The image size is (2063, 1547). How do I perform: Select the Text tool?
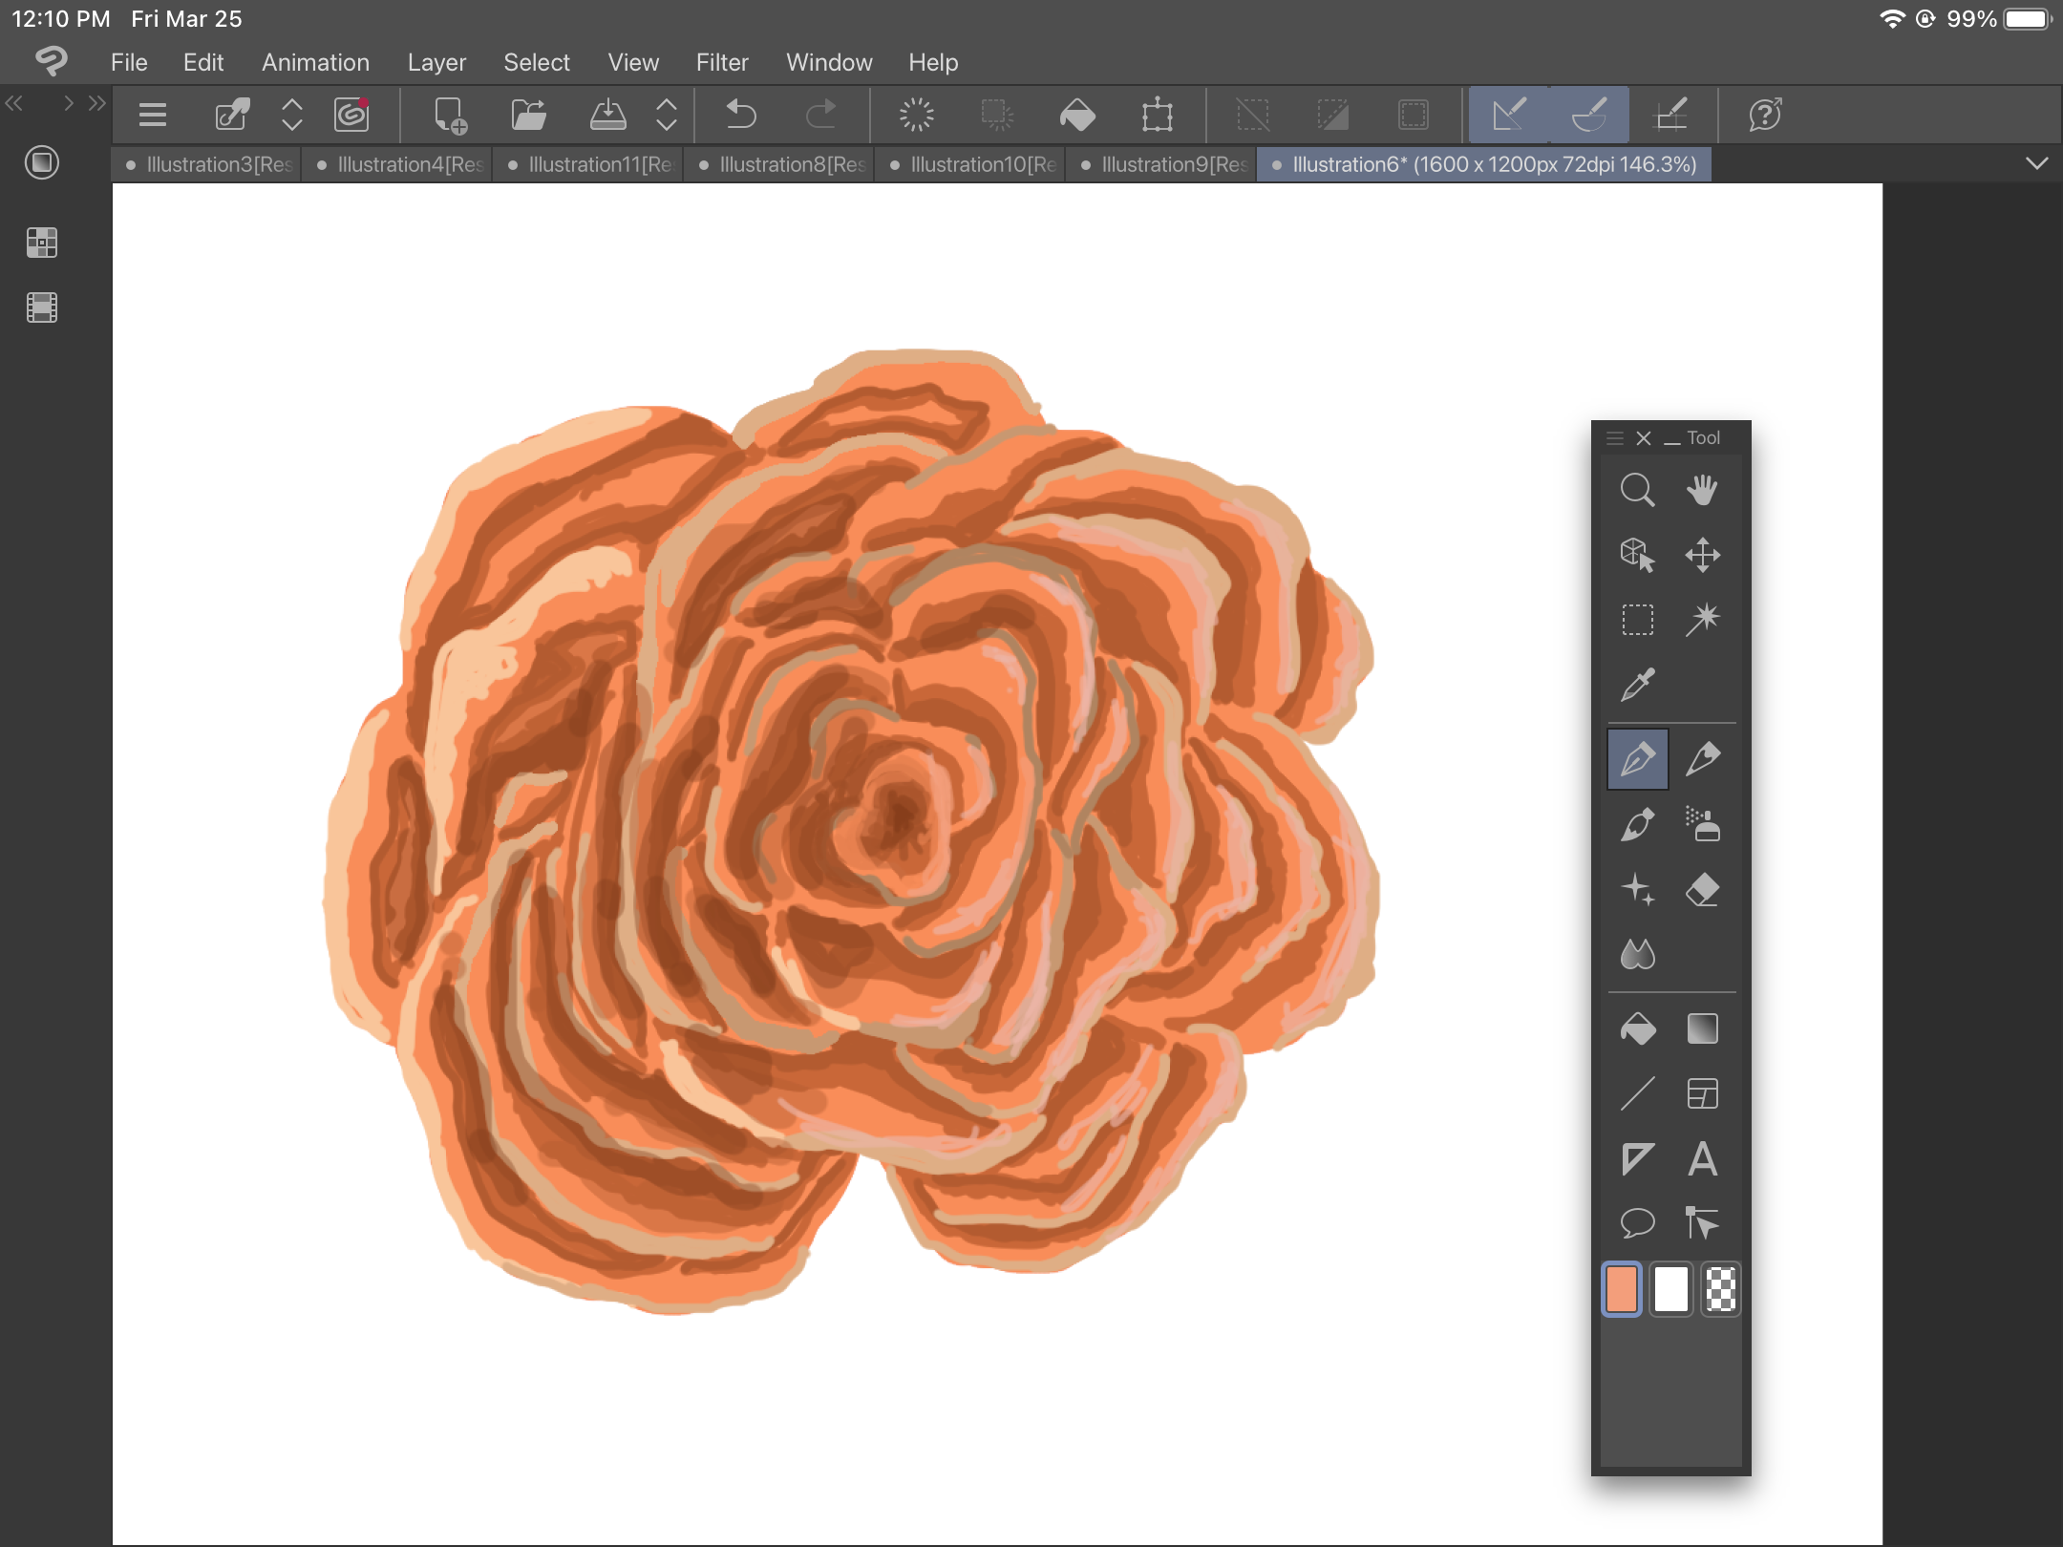point(1702,1159)
